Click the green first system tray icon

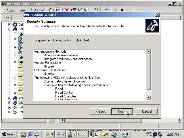point(149,134)
